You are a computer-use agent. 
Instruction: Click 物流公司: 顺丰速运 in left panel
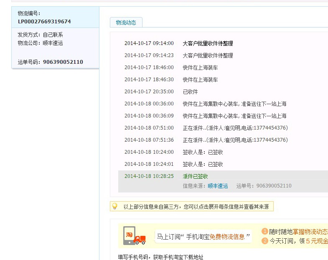click(41, 43)
